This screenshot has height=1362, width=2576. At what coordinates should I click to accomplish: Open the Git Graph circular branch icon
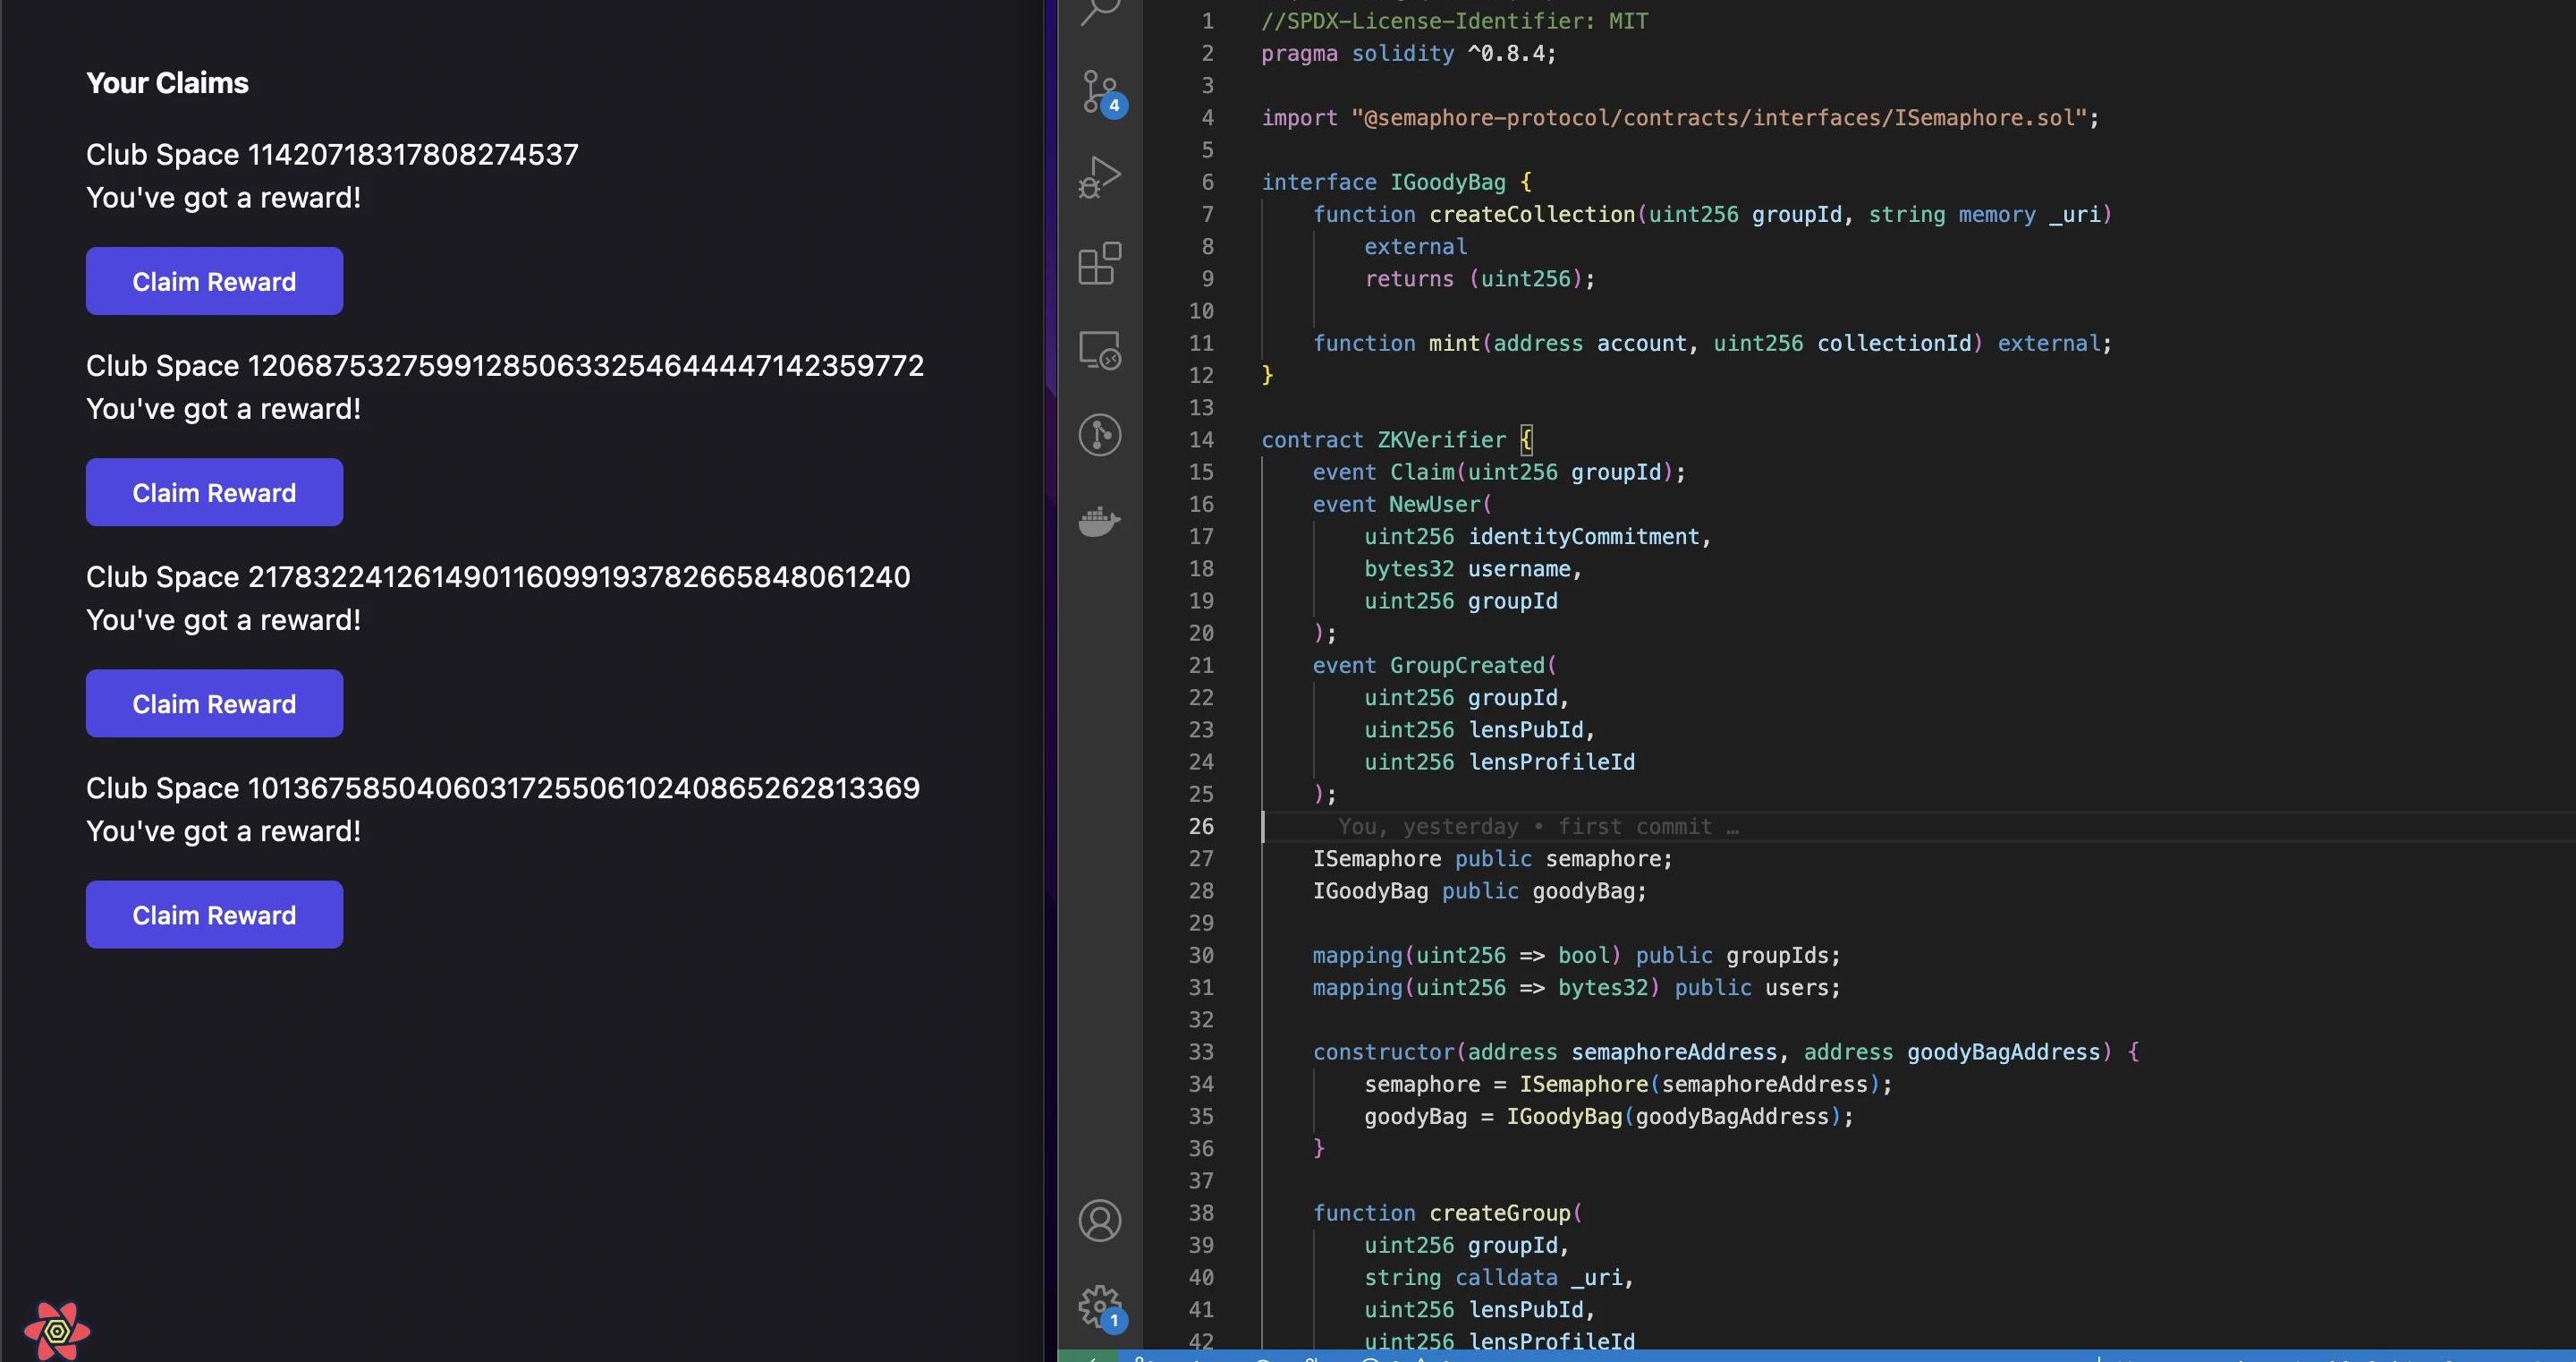[1100, 435]
